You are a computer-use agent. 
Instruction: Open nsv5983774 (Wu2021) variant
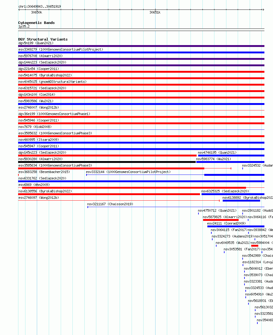point(213,159)
